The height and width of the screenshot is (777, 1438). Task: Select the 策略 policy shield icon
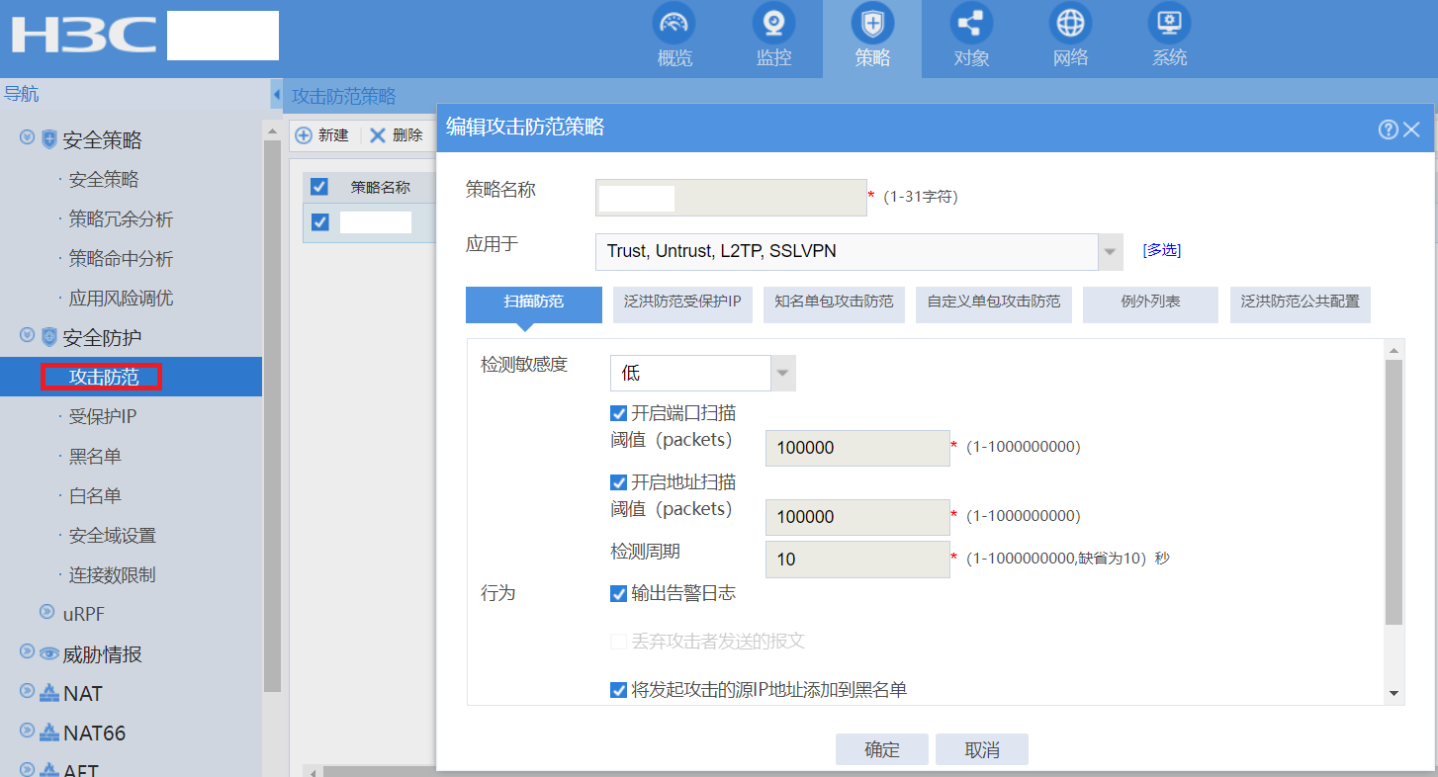(872, 23)
